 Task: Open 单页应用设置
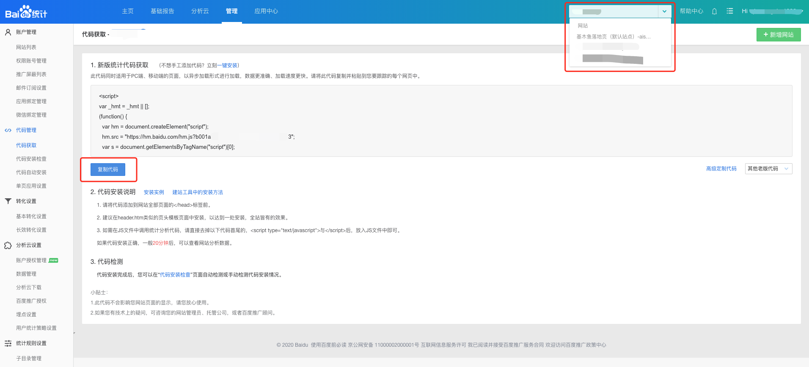coord(31,186)
